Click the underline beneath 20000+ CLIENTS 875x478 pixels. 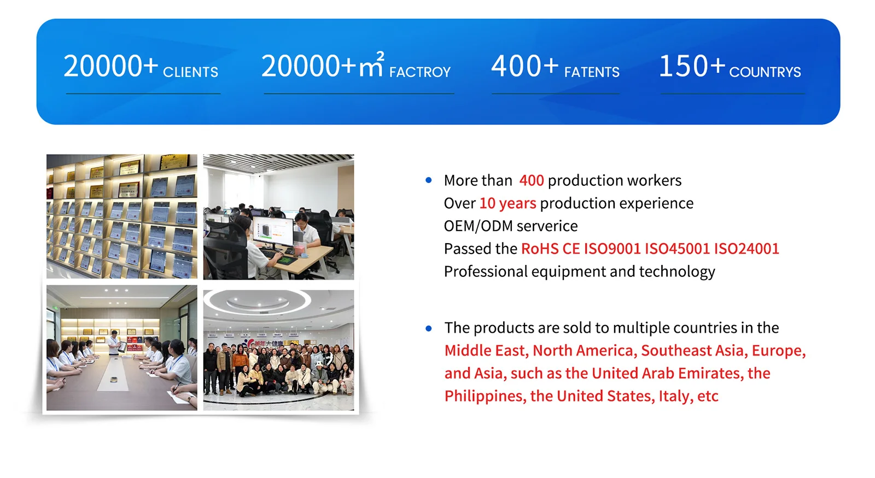coord(143,94)
